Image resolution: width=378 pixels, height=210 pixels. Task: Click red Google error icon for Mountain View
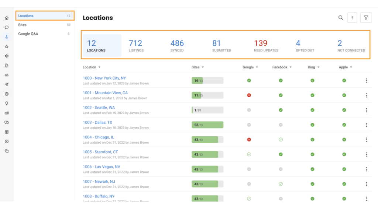tap(249, 95)
